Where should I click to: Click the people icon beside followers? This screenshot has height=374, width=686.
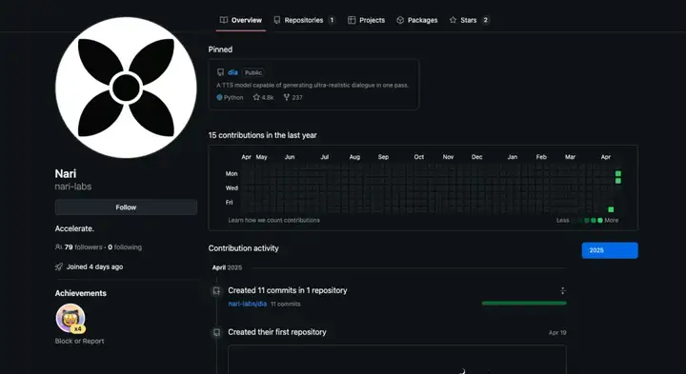(59, 247)
